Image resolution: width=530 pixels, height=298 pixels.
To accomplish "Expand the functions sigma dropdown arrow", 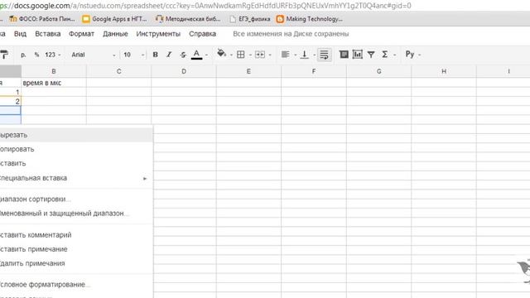I will click(395, 55).
